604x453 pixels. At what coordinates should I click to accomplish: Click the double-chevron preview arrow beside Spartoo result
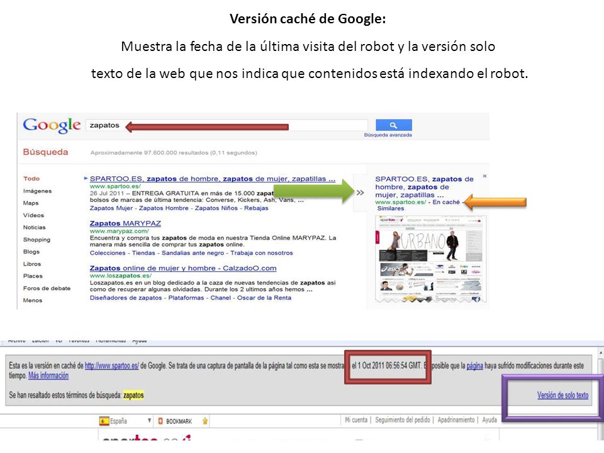360,193
